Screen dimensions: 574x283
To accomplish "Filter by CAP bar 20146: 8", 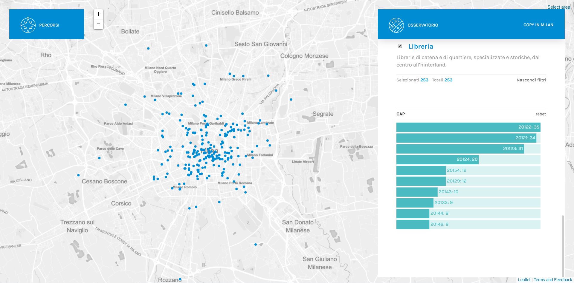I will 468,224.
